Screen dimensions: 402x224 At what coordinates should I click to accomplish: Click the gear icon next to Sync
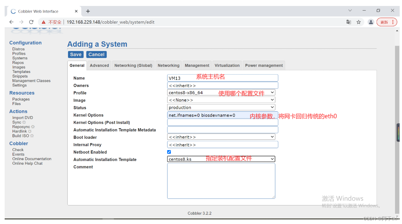[24, 122]
